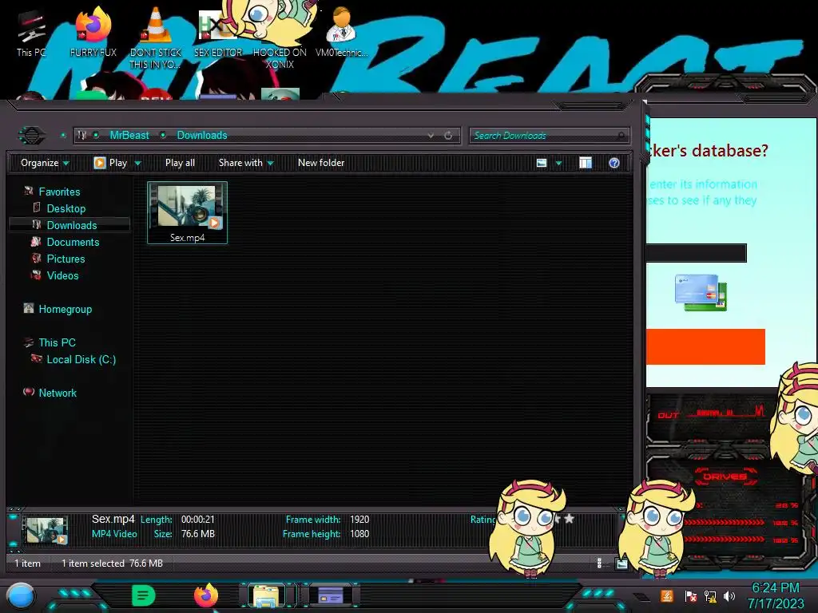Click the 1080 frame height value

pos(359,534)
